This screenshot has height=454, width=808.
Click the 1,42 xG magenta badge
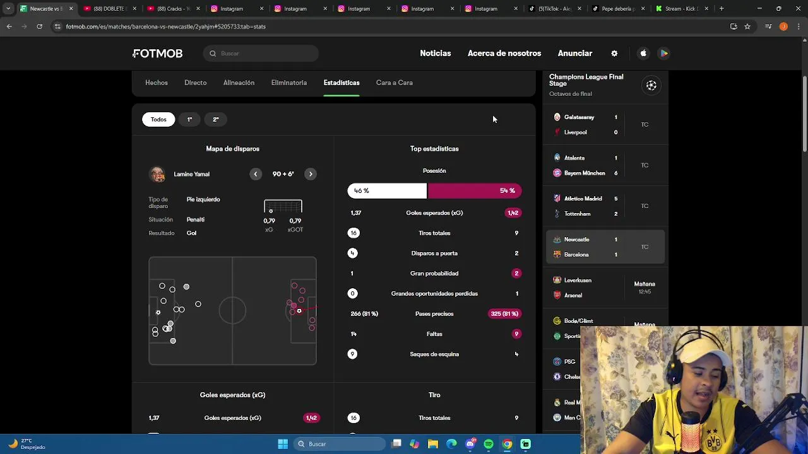pyautogui.click(x=513, y=213)
